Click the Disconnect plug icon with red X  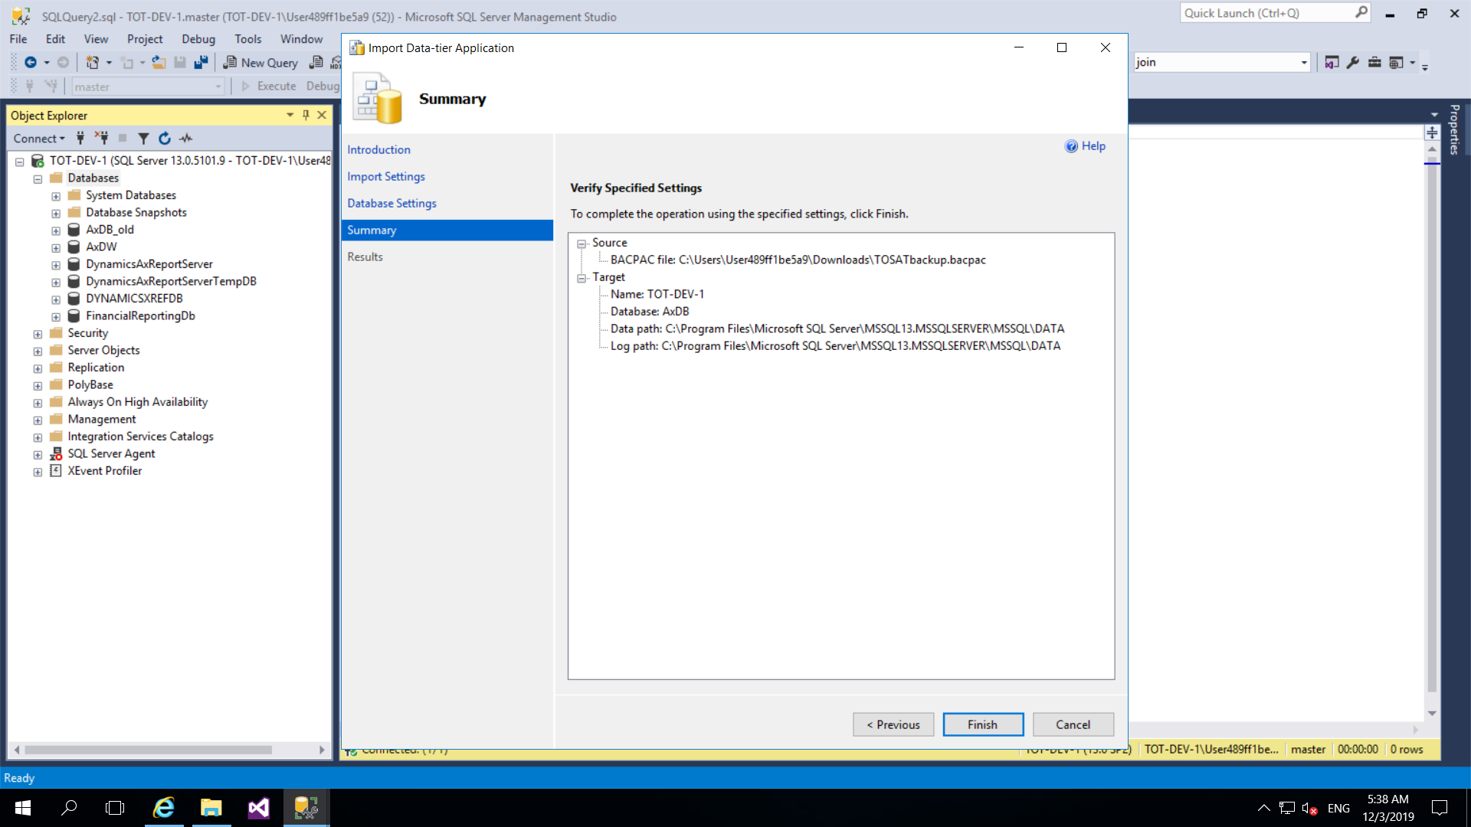(101, 139)
